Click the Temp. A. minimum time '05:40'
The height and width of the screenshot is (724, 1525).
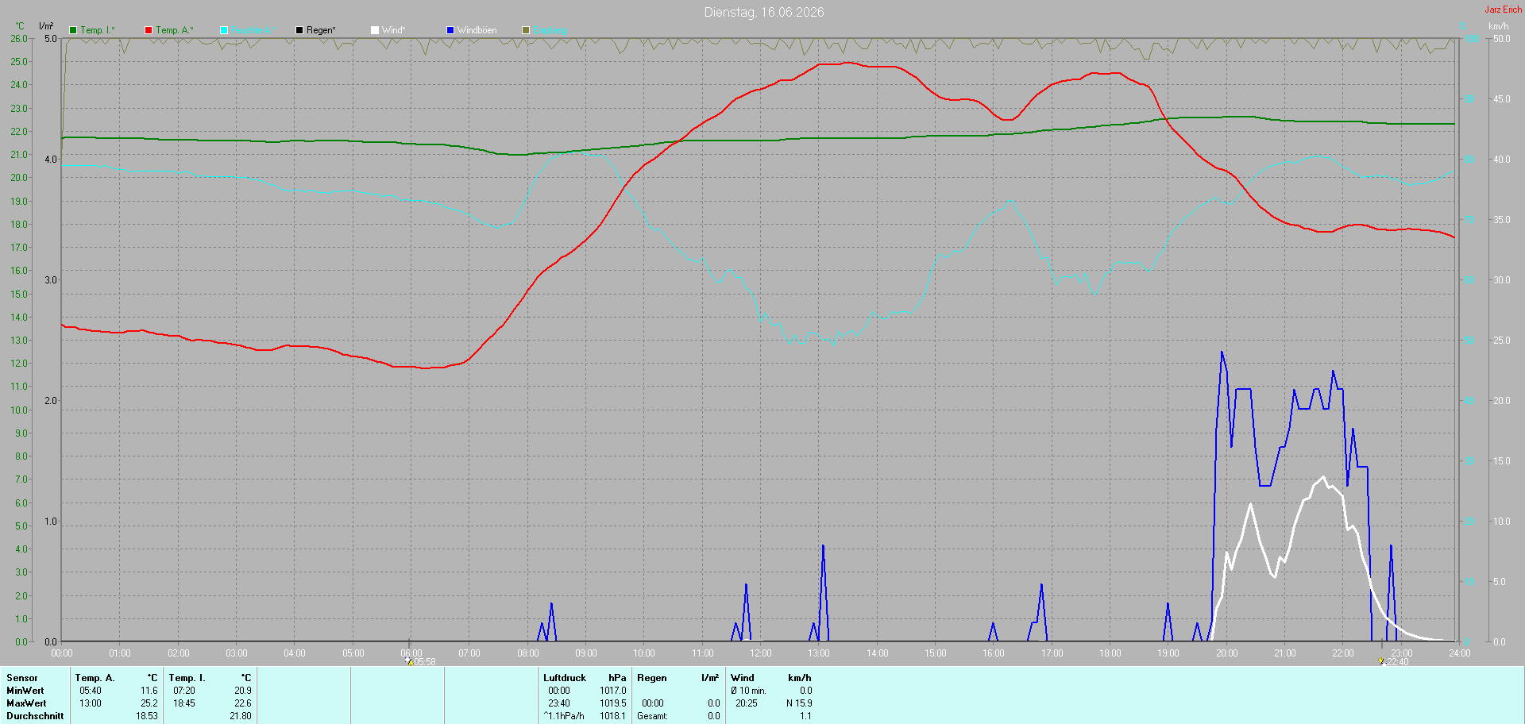tap(91, 691)
